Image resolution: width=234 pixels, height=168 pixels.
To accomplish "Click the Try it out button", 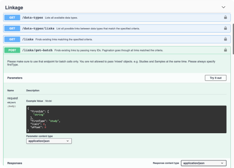I will (x=215, y=78).
